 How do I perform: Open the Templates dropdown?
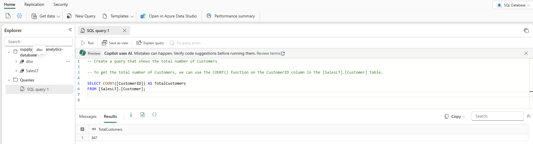click(118, 16)
